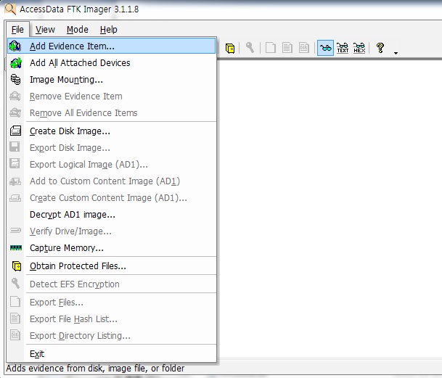The image size is (442, 378).
Task: Click Export Disk Image entry
Action: [x=111, y=148]
